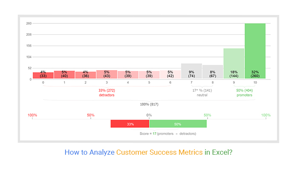
Task: Click the 100% (817) total label
Action: pos(149,104)
